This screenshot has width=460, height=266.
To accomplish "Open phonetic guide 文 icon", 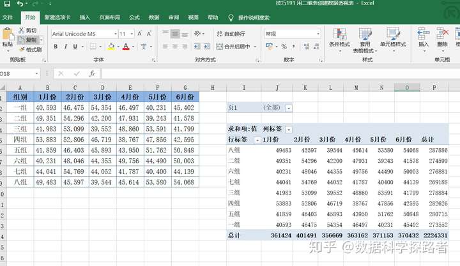I will coord(144,47).
